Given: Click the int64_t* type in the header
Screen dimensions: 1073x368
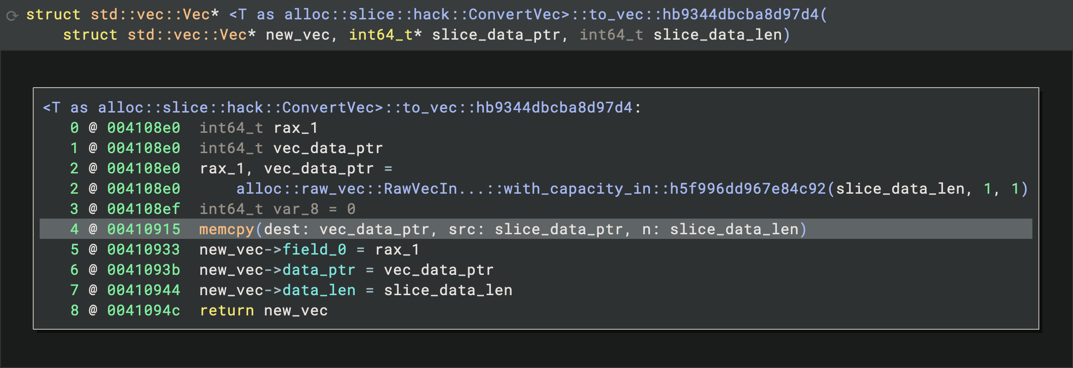Looking at the screenshot, I should coord(385,35).
